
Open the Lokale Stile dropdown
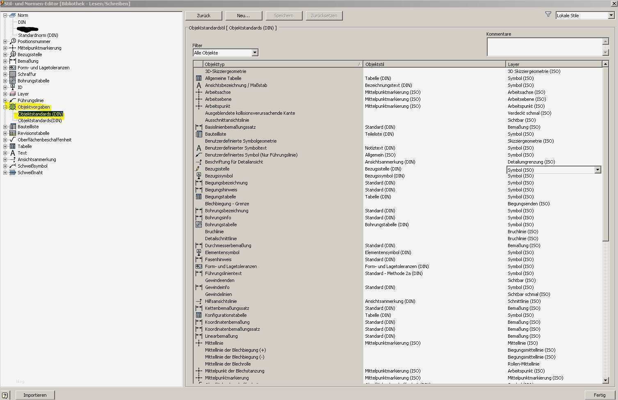(611, 16)
